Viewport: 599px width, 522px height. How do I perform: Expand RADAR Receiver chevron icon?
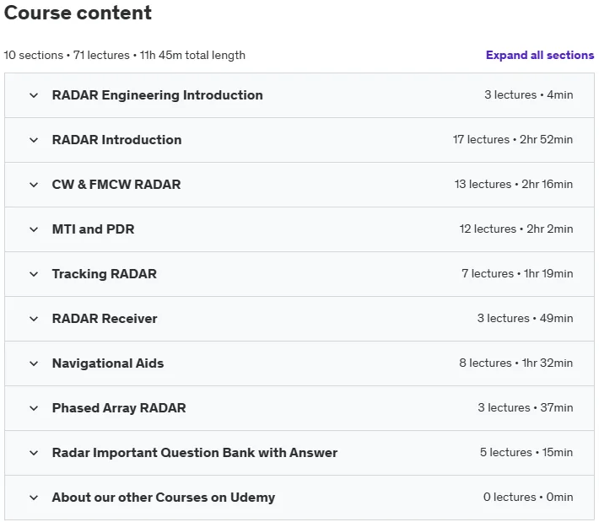tap(34, 319)
